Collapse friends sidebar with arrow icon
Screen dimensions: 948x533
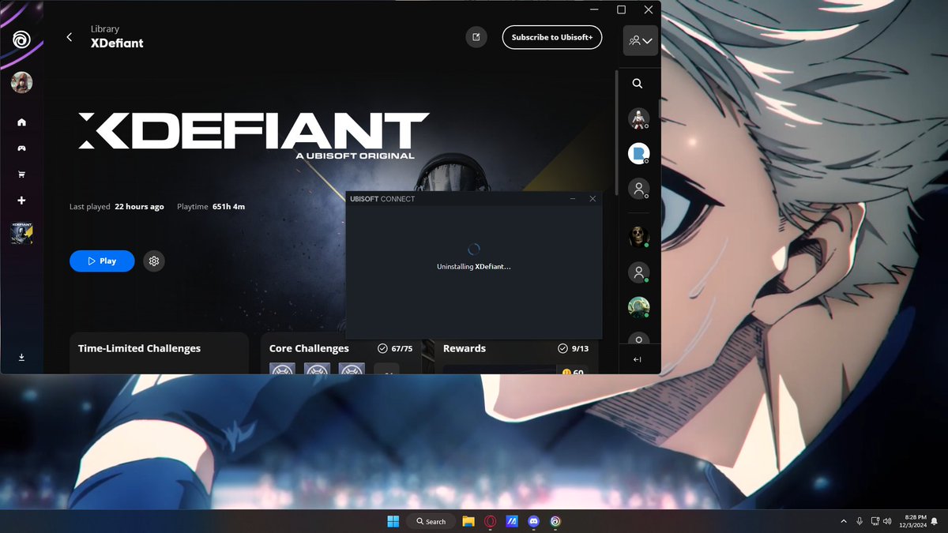[638, 360]
